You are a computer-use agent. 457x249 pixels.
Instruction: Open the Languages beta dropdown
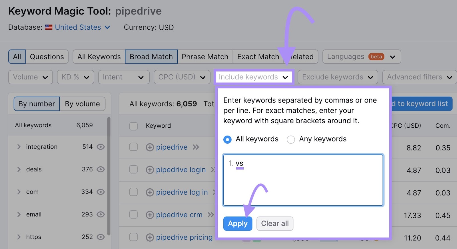click(361, 56)
